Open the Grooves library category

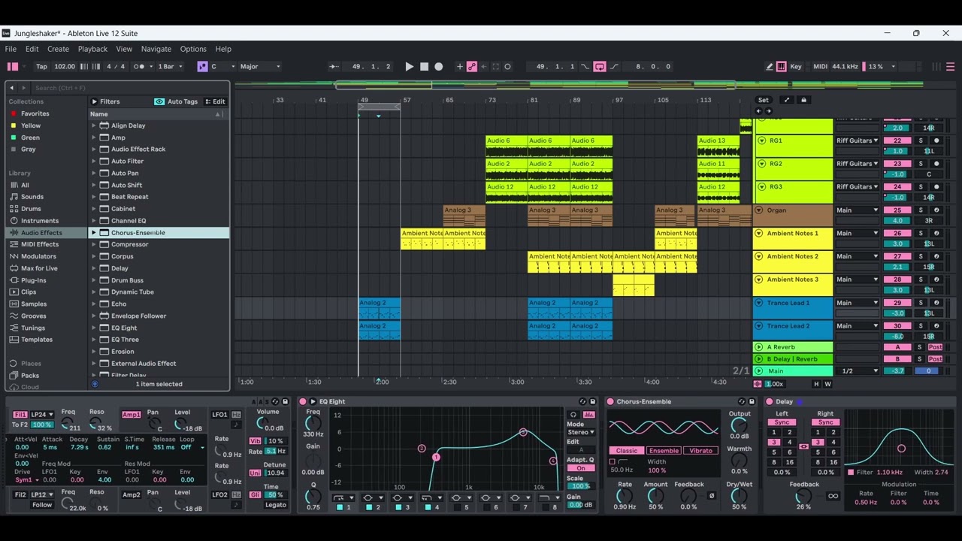click(34, 316)
